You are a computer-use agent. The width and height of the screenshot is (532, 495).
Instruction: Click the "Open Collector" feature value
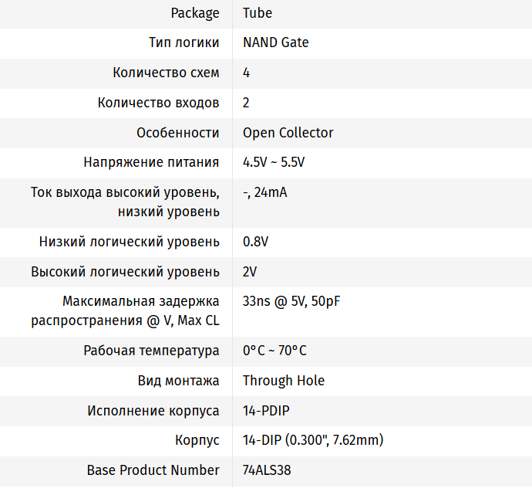[x=288, y=133]
